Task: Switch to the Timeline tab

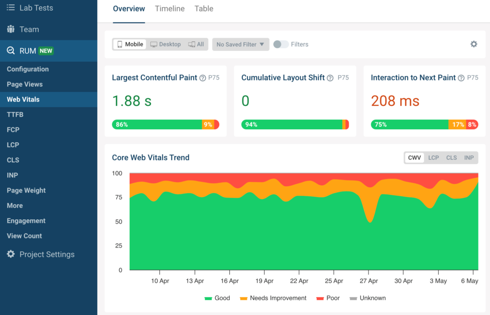Action: [169, 8]
